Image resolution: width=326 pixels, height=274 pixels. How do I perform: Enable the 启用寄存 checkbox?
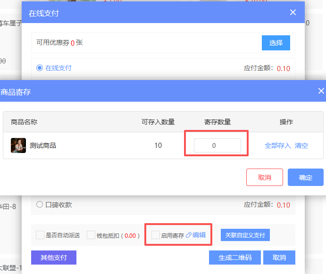point(156,235)
